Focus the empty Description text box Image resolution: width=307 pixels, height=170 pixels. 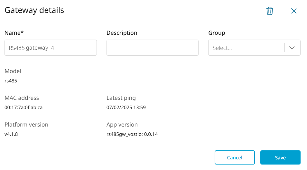[152, 48]
